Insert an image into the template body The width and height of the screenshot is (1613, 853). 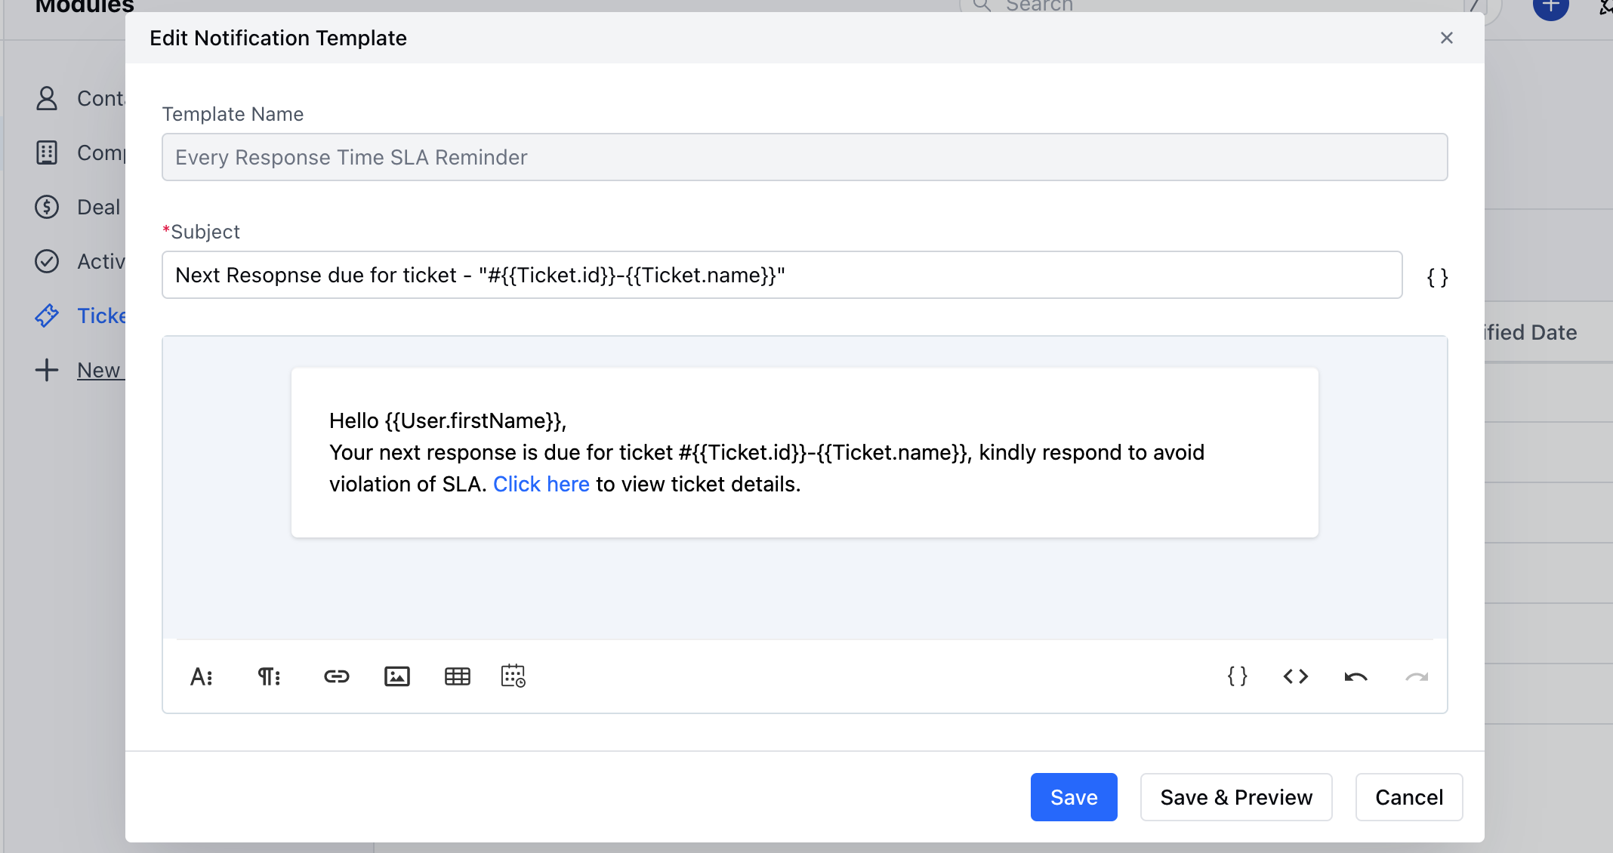click(x=397, y=676)
